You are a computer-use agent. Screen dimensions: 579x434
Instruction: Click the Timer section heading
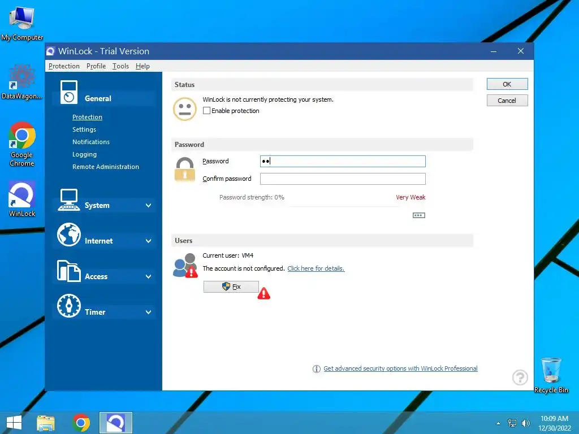pos(95,312)
